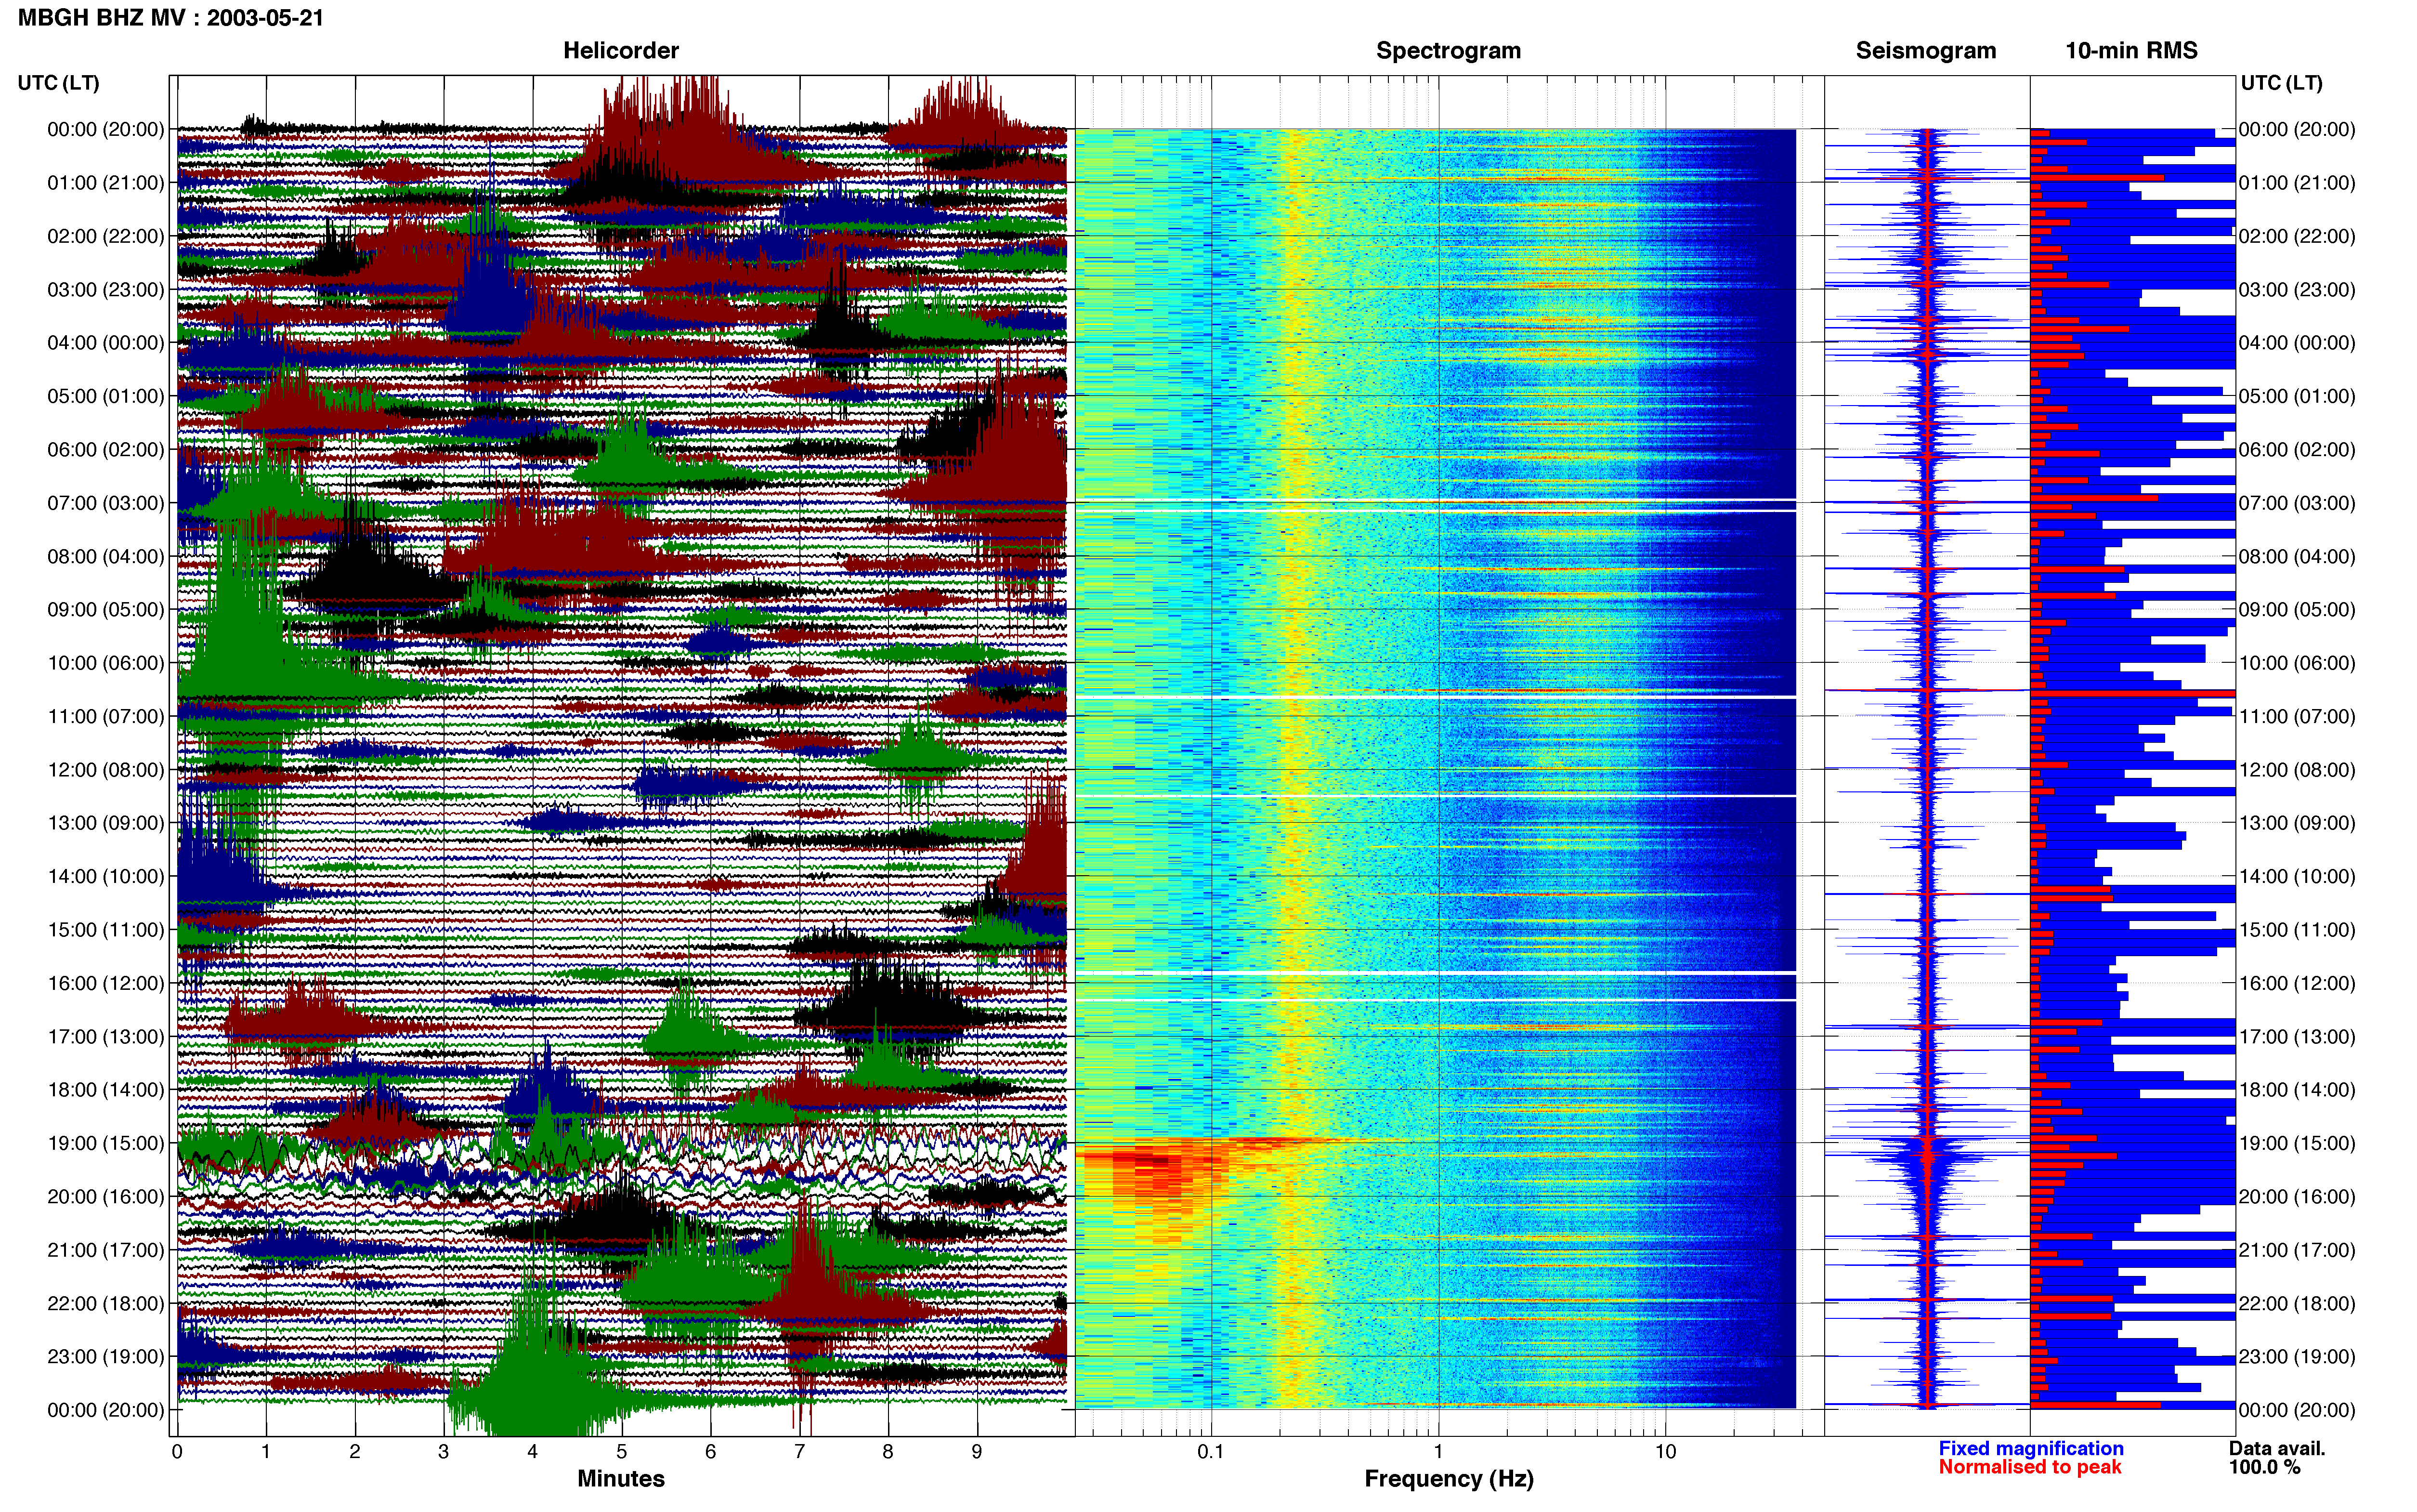Click the left axis label '05:00 (01:00)'
Screen dimensions: 2417x1512
click(105, 396)
